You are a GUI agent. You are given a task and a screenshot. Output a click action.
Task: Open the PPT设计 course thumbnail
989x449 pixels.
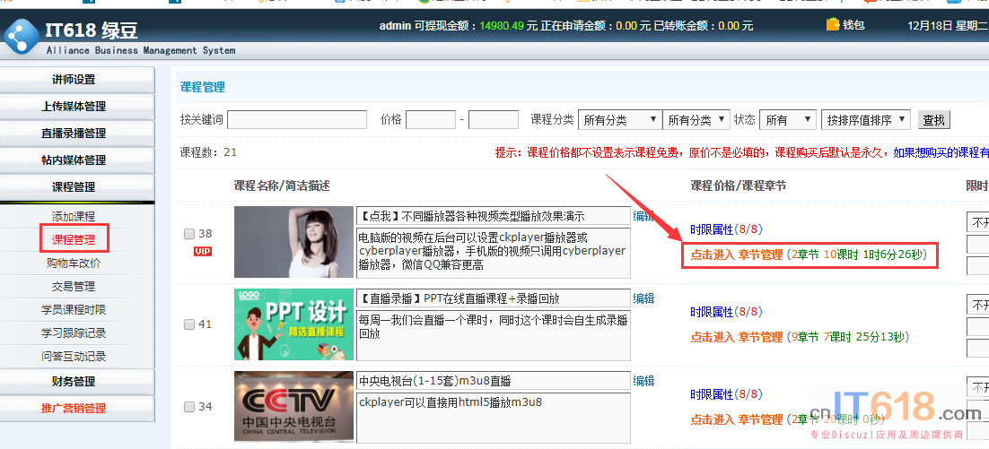coord(293,324)
